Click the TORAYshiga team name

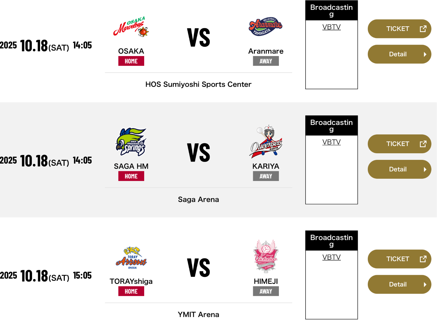[131, 281]
